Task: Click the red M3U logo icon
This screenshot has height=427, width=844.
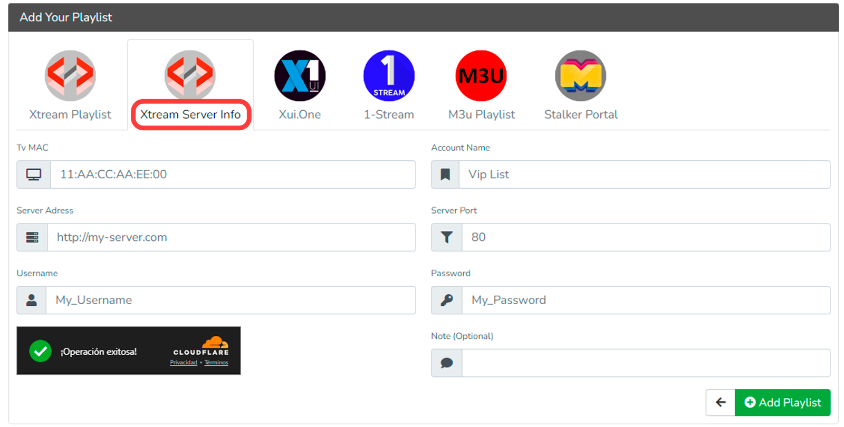Action: coord(481,76)
